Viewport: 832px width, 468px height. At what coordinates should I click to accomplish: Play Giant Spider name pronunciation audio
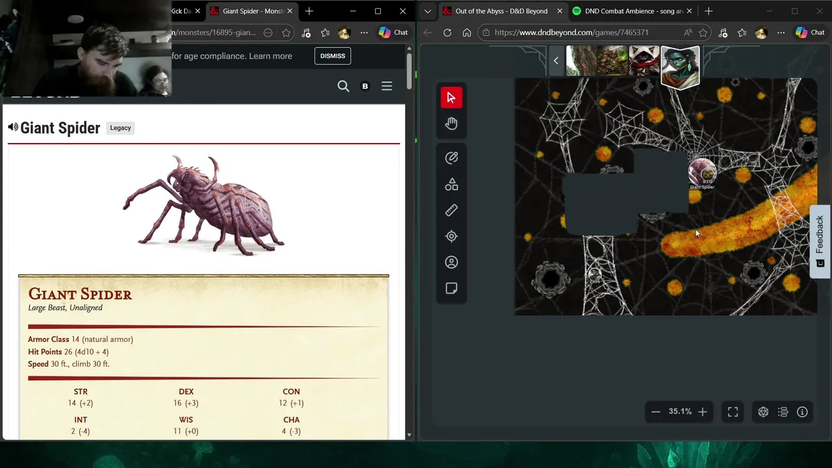pos(13,127)
